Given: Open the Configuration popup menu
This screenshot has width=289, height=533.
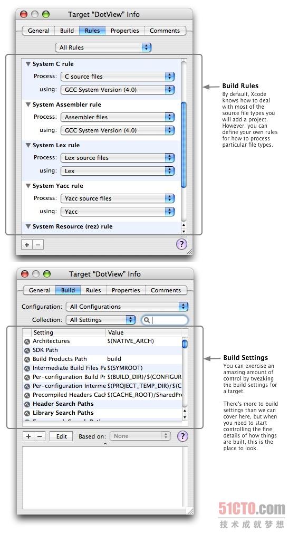Looking at the screenshot, I should [127, 307].
